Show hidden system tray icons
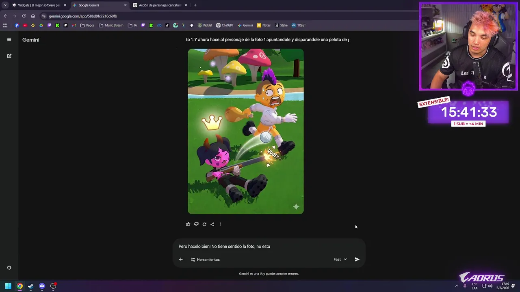Image resolution: width=520 pixels, height=292 pixels. click(x=457, y=286)
